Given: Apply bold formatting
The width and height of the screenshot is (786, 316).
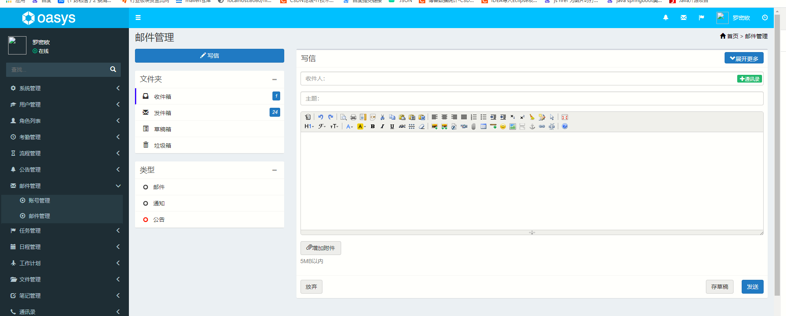Looking at the screenshot, I should pos(373,126).
